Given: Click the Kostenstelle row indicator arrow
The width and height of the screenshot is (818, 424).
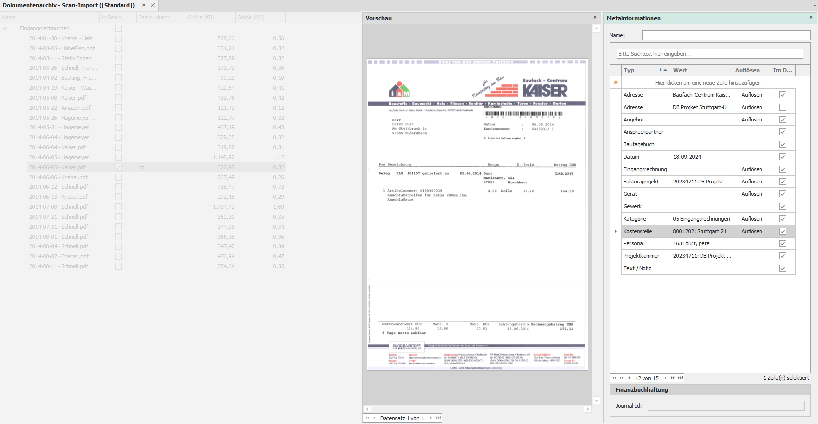Looking at the screenshot, I should pos(616,231).
